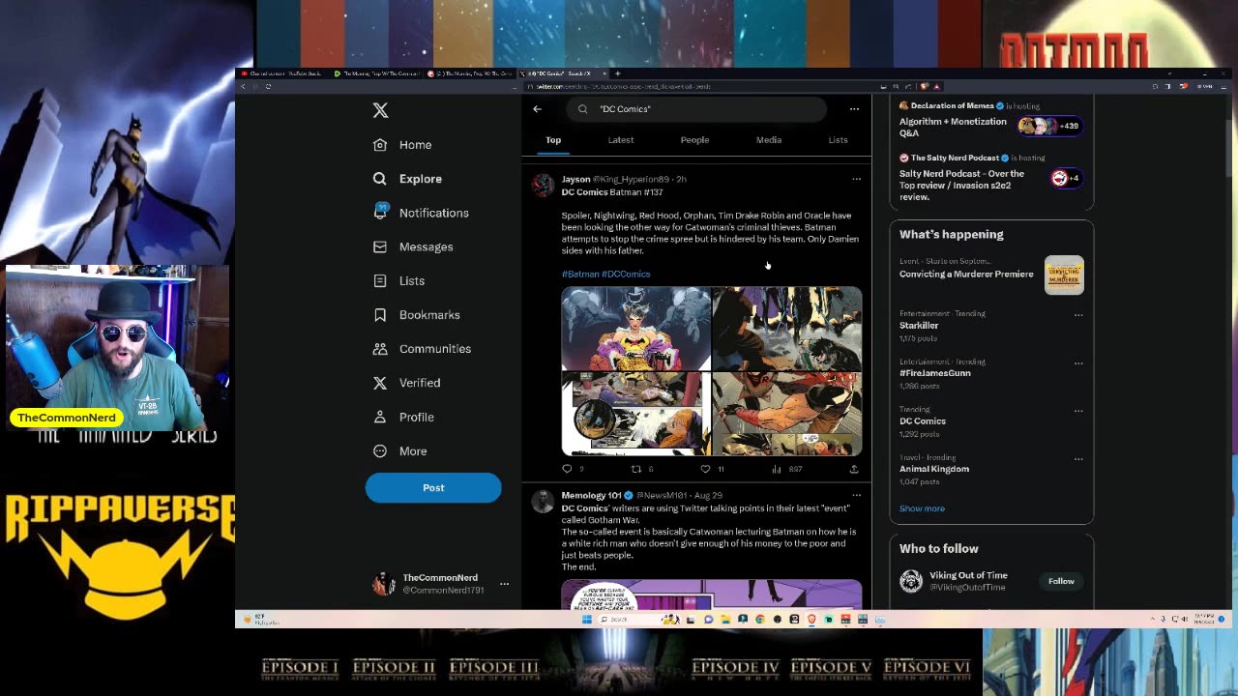Image resolution: width=1238 pixels, height=696 pixels.
Task: Open top-right comic panel image
Action: click(787, 329)
